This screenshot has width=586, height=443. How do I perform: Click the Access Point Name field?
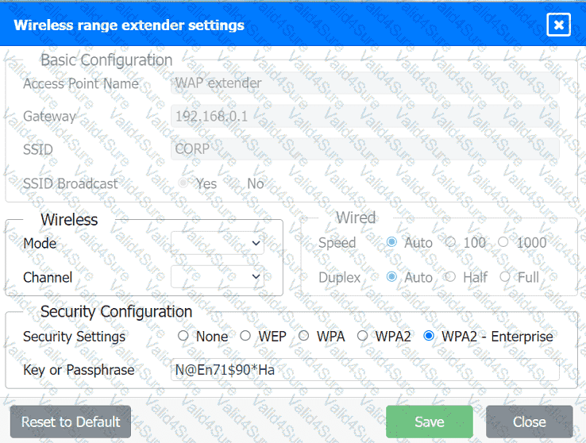click(x=364, y=83)
